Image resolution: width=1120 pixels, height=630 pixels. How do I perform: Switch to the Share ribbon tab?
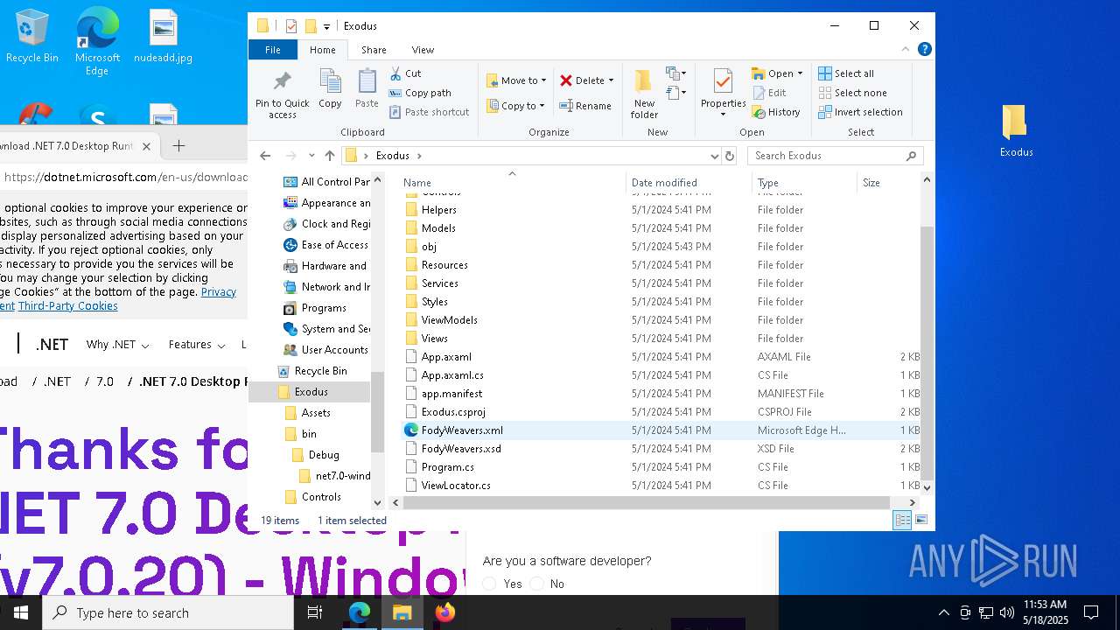(x=374, y=50)
